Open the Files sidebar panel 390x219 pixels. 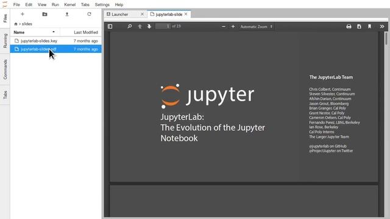(x=5, y=18)
